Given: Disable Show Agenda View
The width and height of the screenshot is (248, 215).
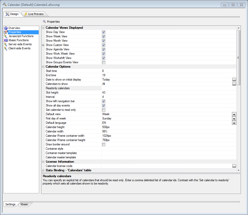Looking at the screenshot, I should tap(104, 50).
